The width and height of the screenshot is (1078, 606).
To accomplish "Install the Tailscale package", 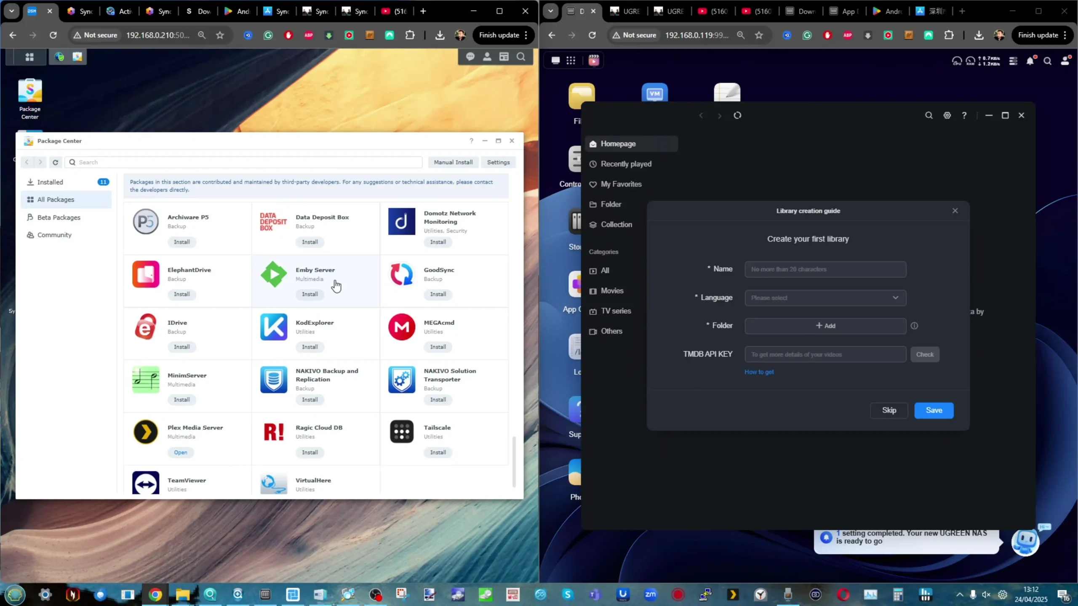I will coord(438,452).
